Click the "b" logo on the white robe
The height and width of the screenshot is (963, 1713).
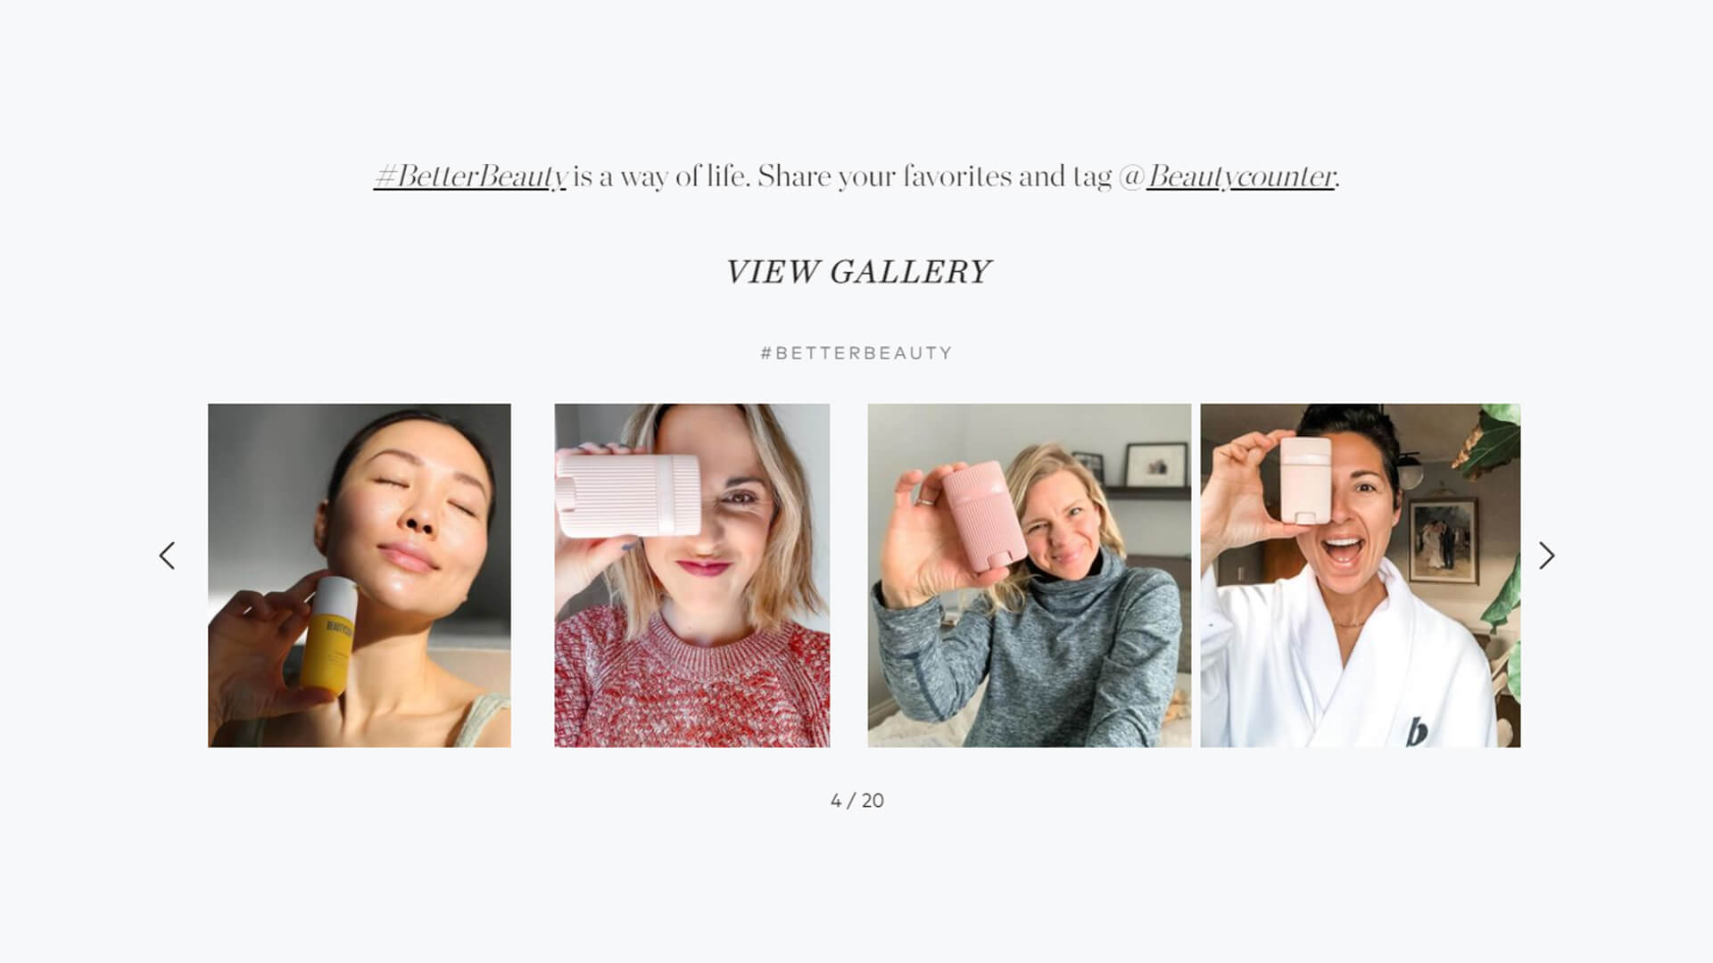point(1417,731)
